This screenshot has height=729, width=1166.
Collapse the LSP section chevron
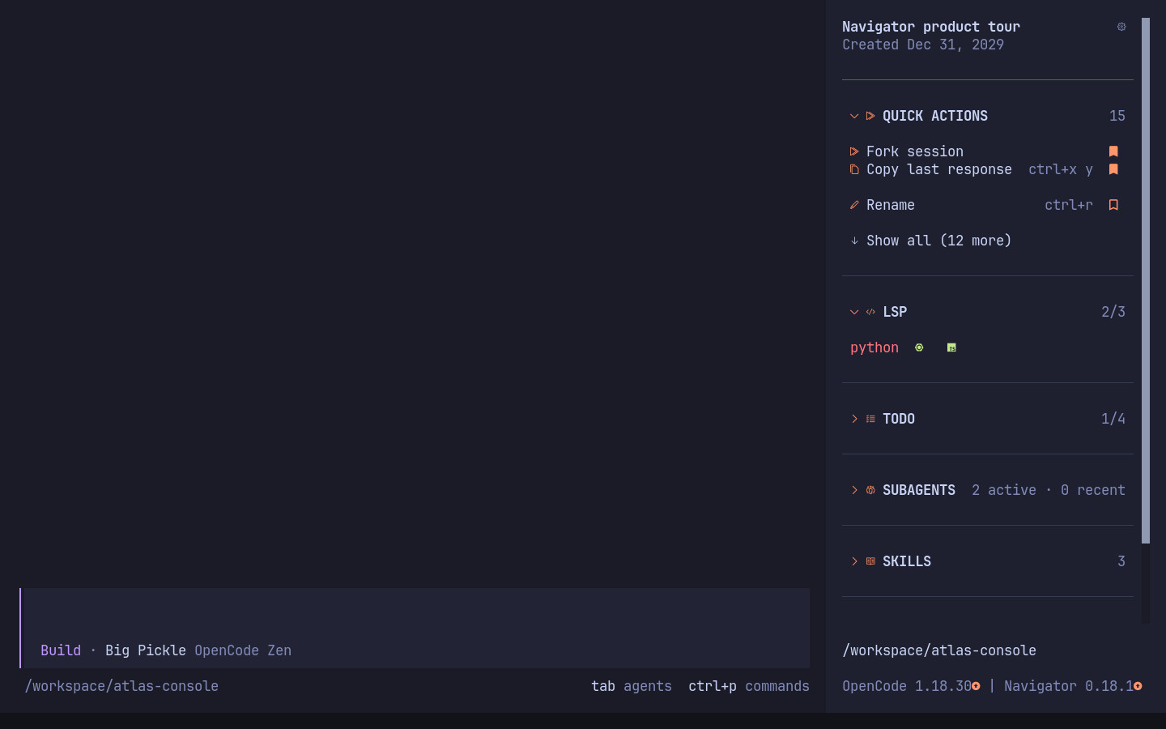[x=854, y=312]
